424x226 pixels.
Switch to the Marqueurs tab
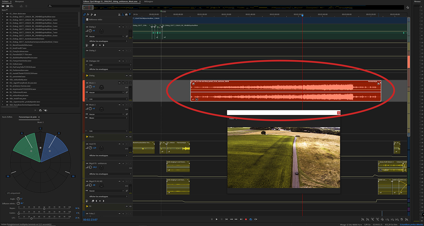(x=20, y=1)
